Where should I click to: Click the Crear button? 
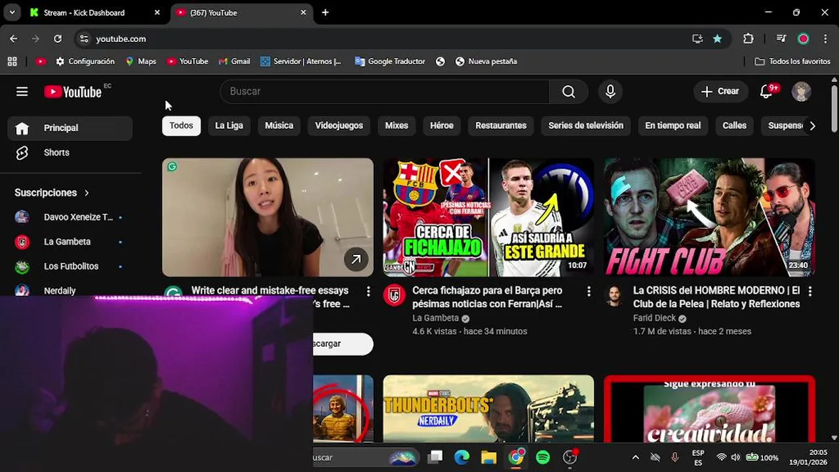point(720,92)
